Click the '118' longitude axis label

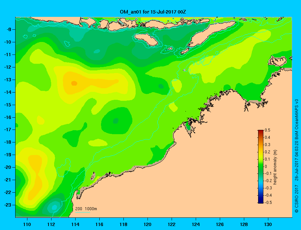click(123, 224)
